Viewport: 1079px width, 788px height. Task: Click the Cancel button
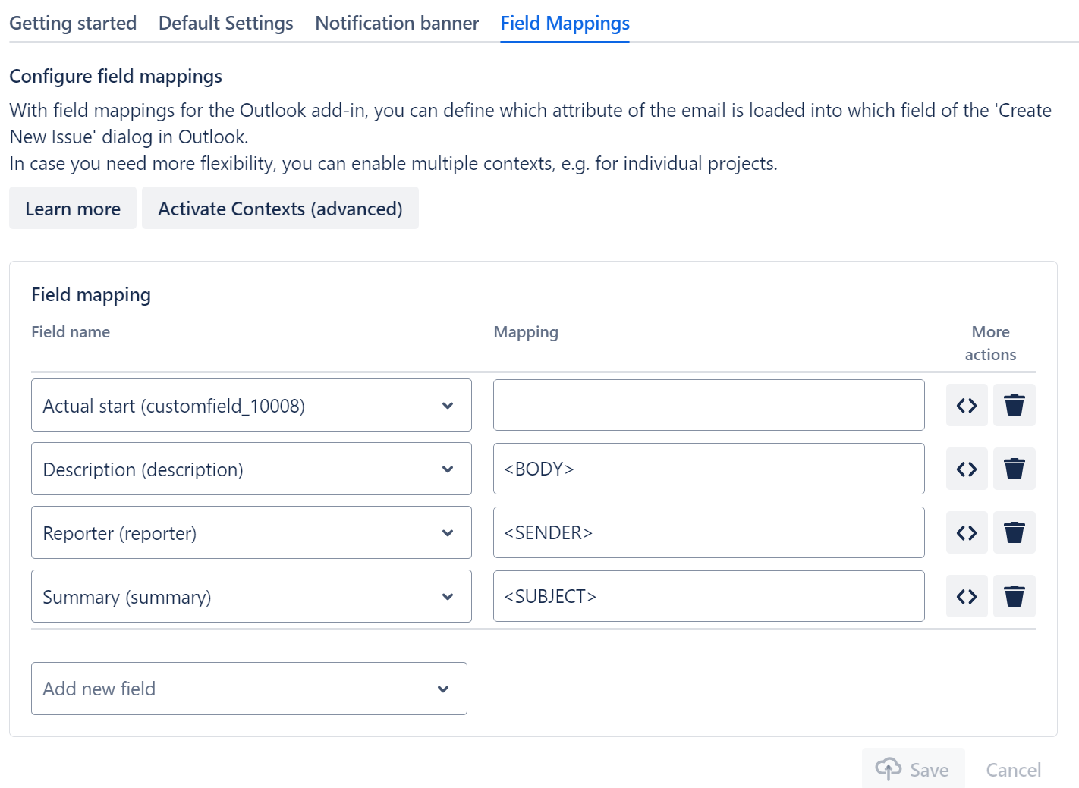(1013, 770)
